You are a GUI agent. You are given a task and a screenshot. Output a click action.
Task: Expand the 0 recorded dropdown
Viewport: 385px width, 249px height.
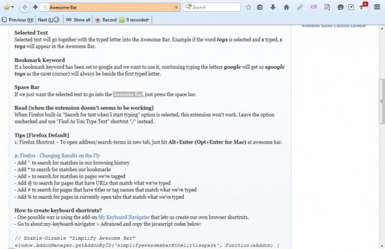coord(134,20)
